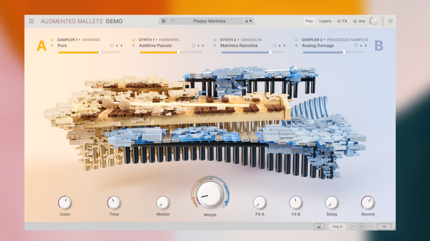Image resolution: width=430 pixels, height=241 pixels.
Task: Open the Ploppy Marimba preset dropdown
Action: tap(210, 21)
